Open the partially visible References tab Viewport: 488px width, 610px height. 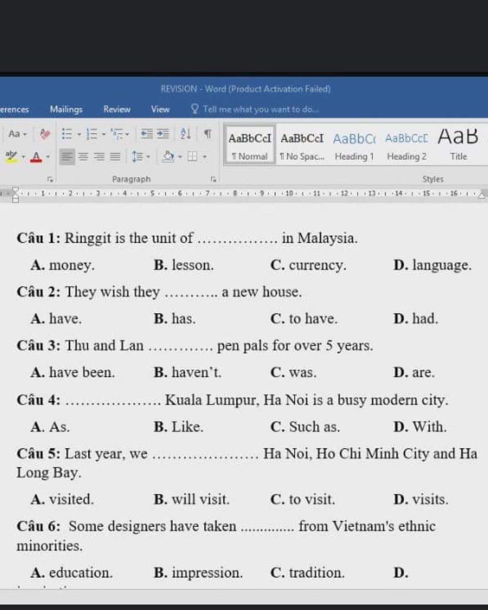(x=14, y=109)
